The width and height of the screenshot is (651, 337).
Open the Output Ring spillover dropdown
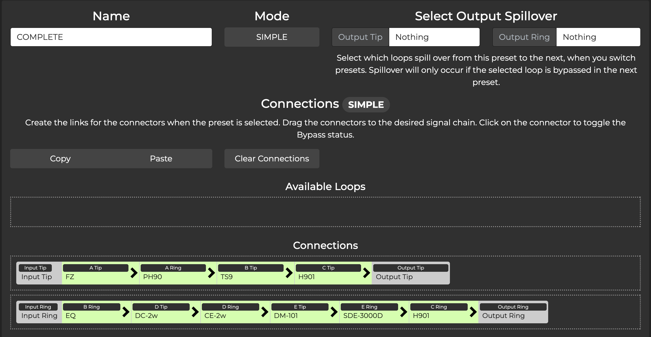(598, 37)
